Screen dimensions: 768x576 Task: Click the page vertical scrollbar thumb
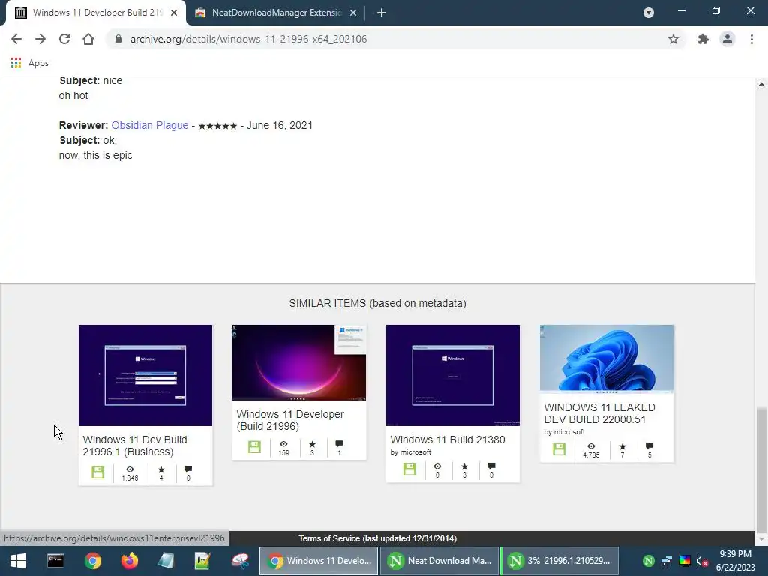(x=761, y=470)
